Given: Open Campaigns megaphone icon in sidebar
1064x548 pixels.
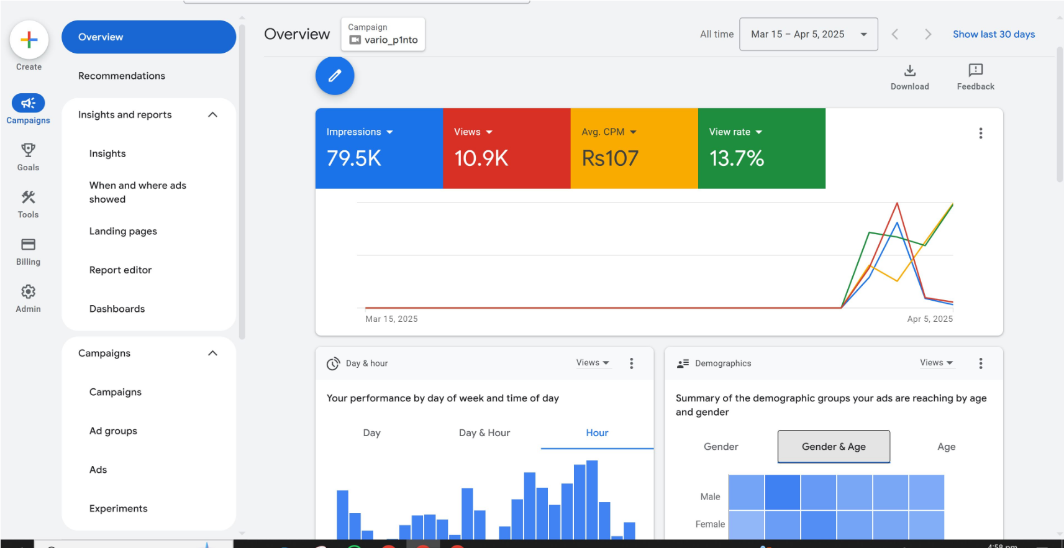Looking at the screenshot, I should [x=28, y=103].
